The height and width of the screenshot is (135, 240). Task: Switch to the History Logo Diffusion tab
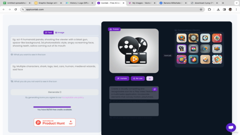(x=79, y=3)
